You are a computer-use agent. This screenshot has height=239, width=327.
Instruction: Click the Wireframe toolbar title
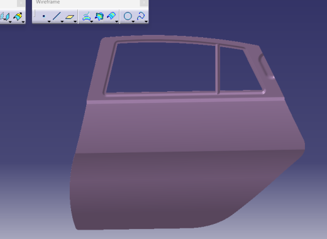pos(48,2)
